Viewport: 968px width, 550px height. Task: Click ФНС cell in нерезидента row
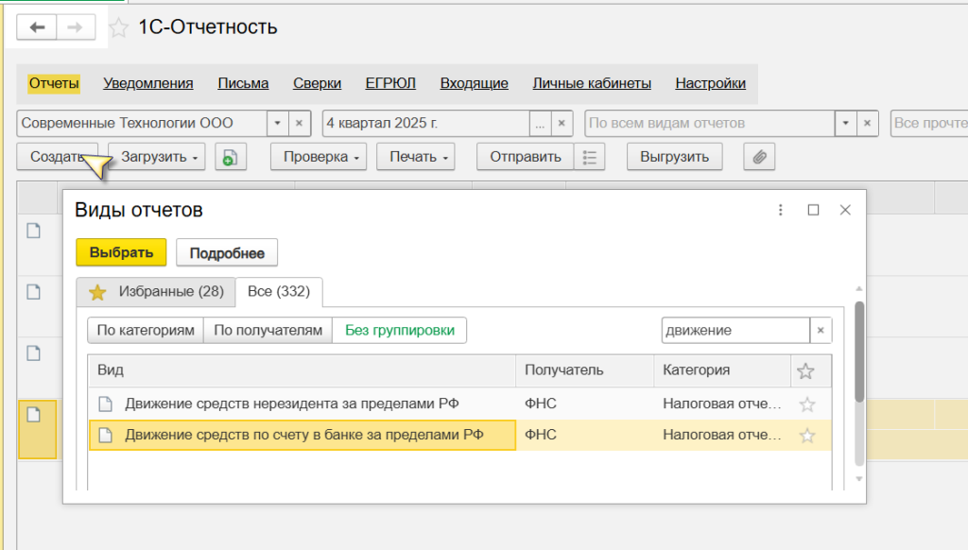click(x=584, y=404)
